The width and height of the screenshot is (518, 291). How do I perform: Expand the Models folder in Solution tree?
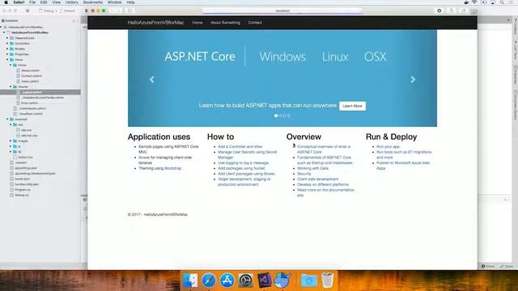click(7, 48)
